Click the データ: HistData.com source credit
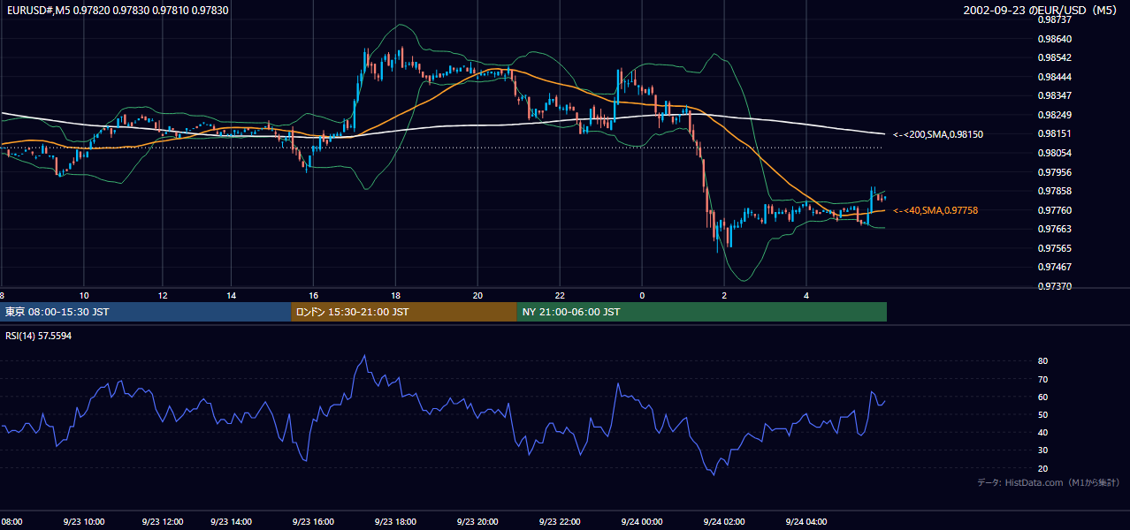 click(x=1049, y=482)
